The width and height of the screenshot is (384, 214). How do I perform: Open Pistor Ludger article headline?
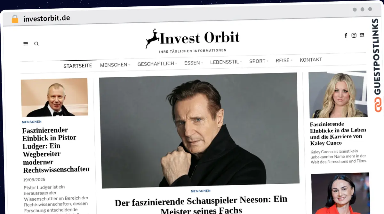click(56, 150)
